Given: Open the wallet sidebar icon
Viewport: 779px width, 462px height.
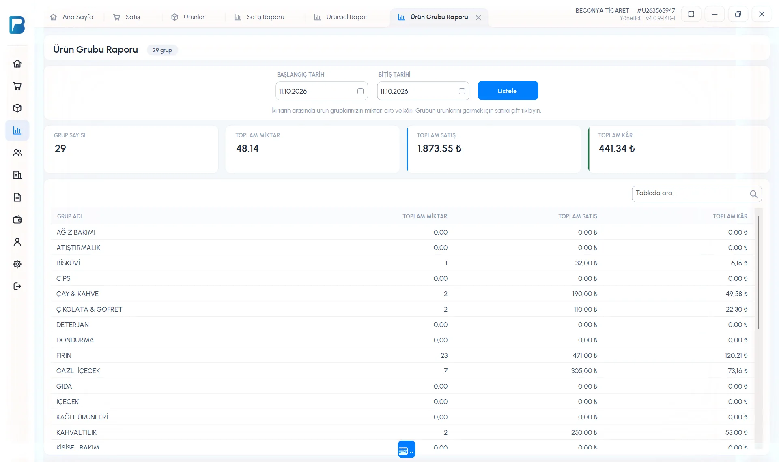Looking at the screenshot, I should 17,220.
